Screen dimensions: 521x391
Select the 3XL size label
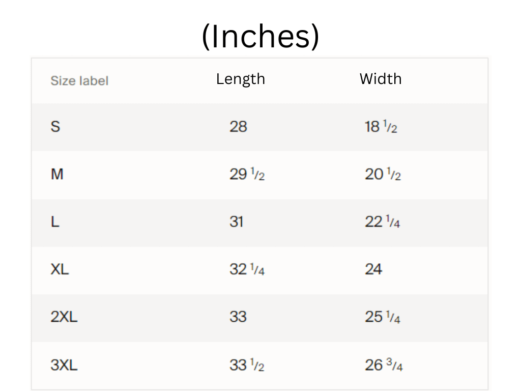tap(64, 365)
